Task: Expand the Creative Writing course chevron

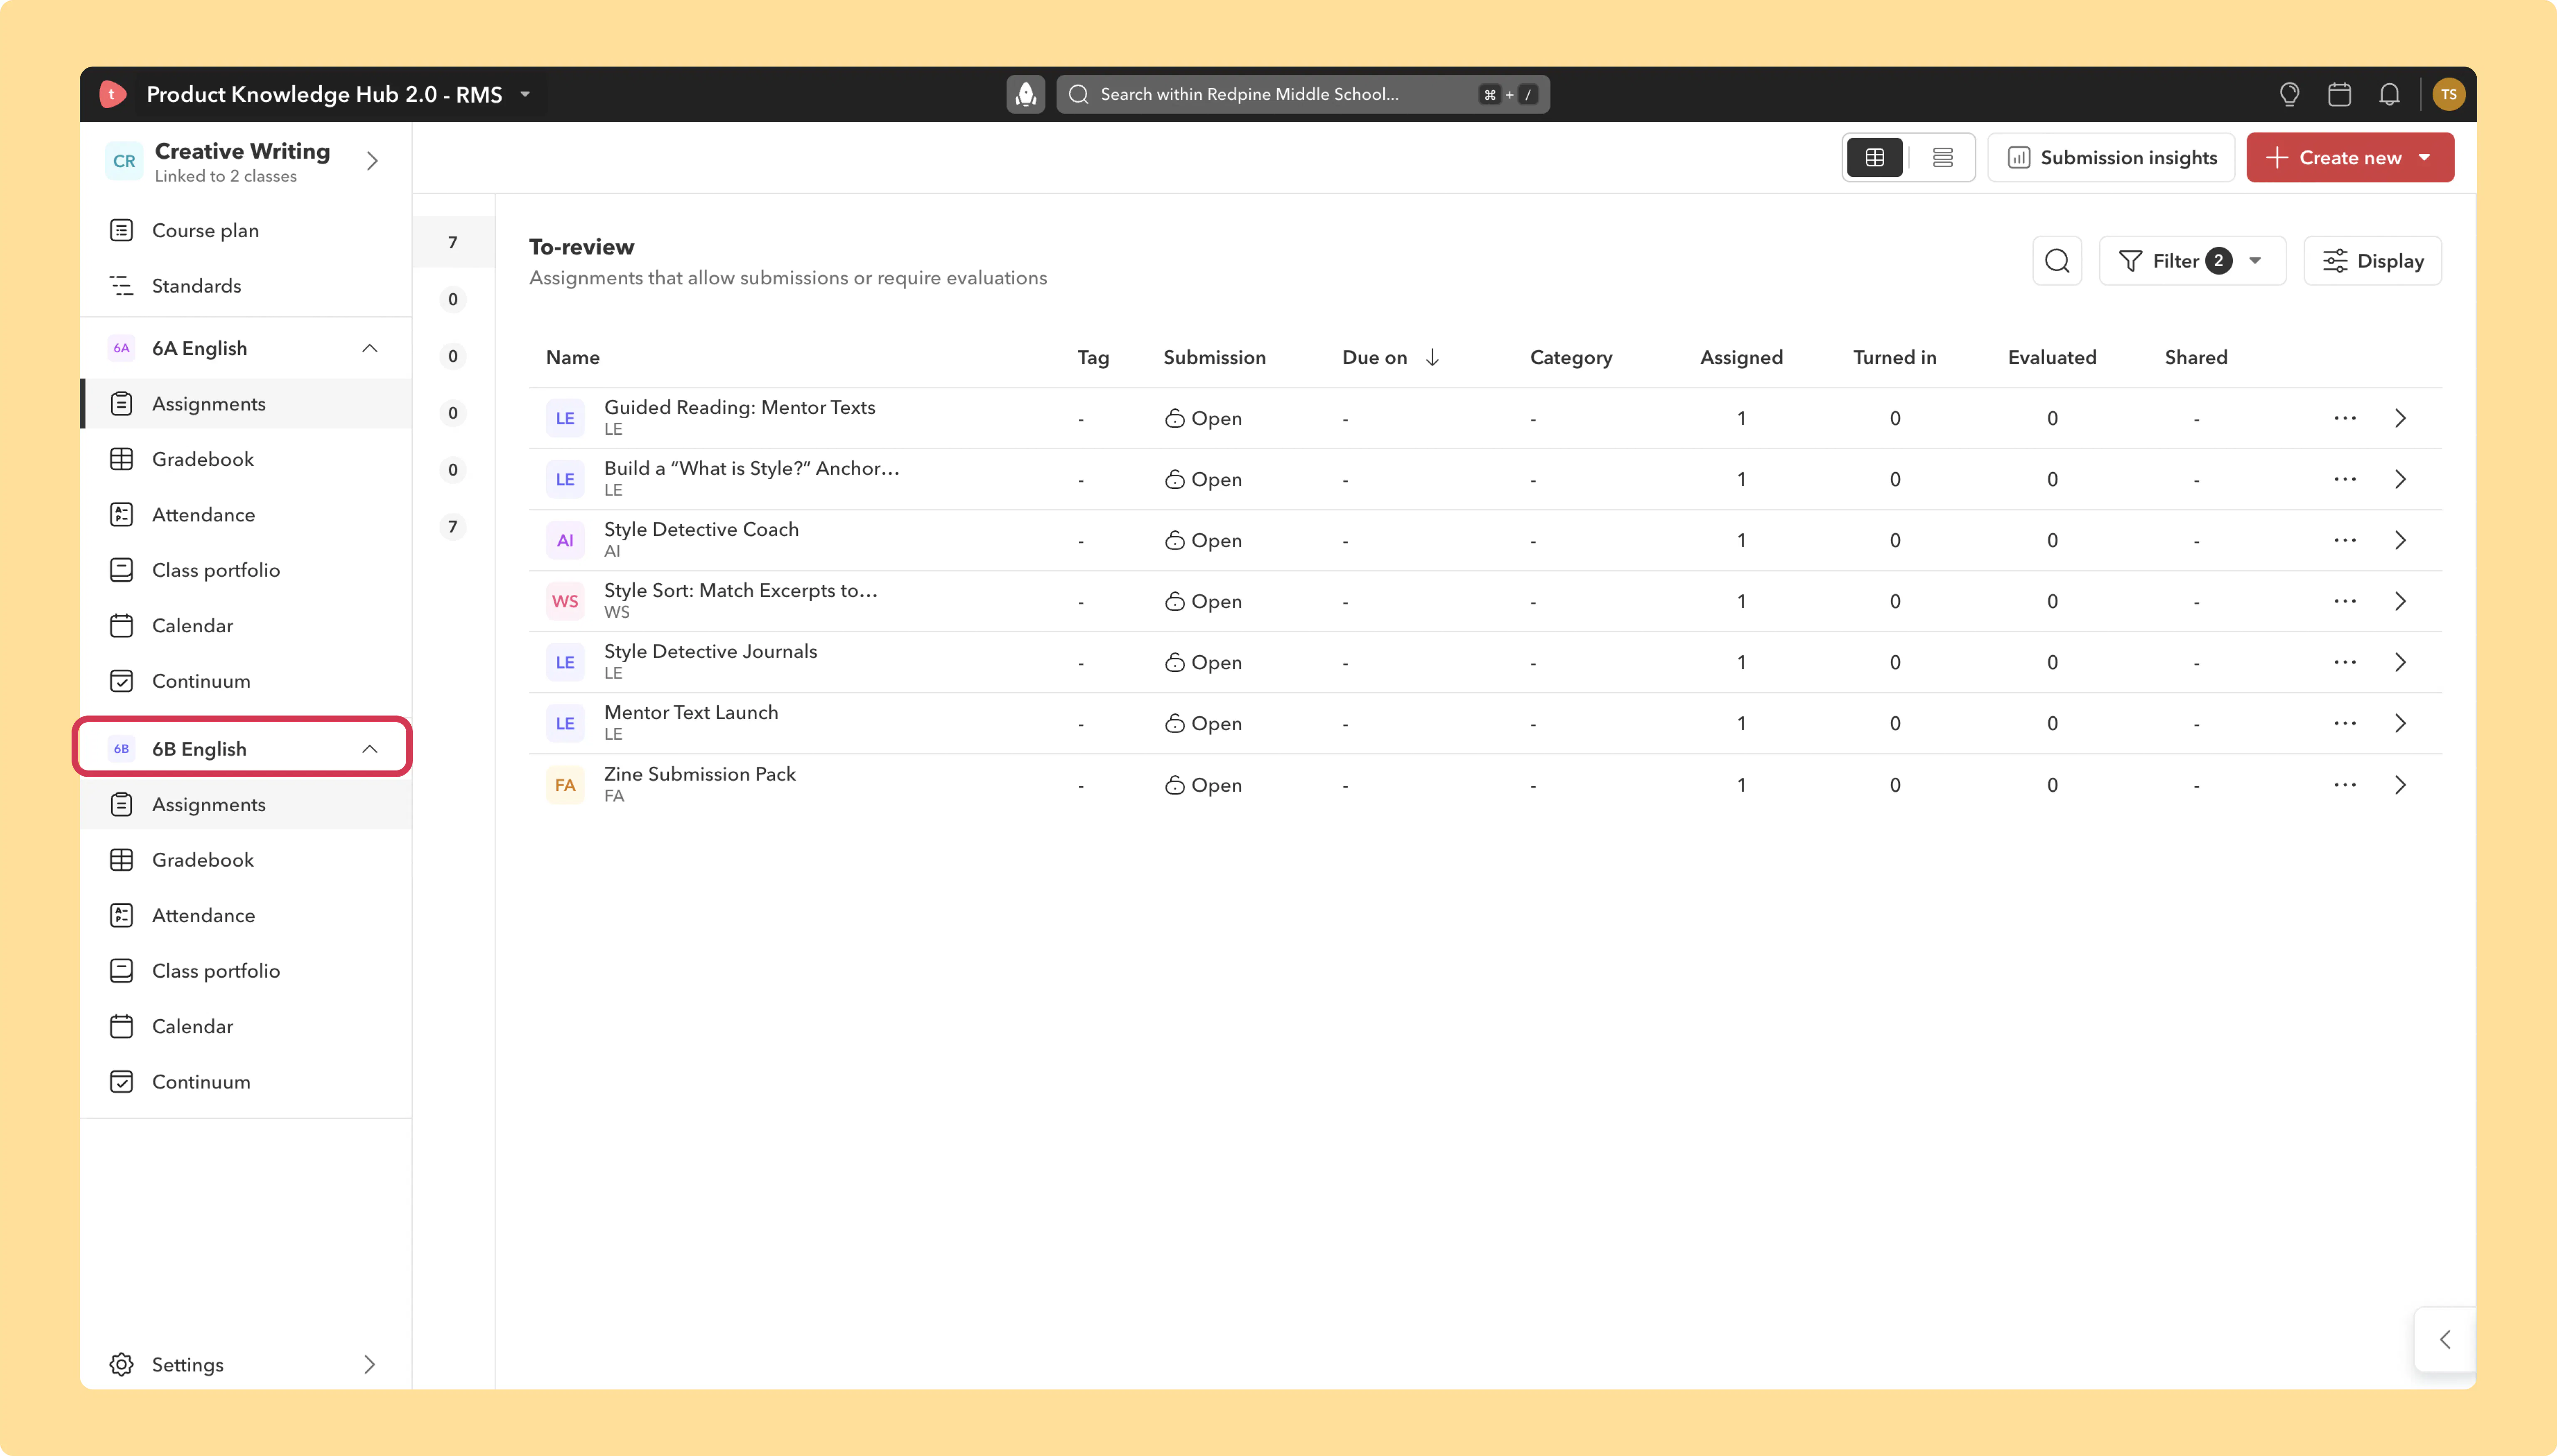Action: click(x=372, y=161)
